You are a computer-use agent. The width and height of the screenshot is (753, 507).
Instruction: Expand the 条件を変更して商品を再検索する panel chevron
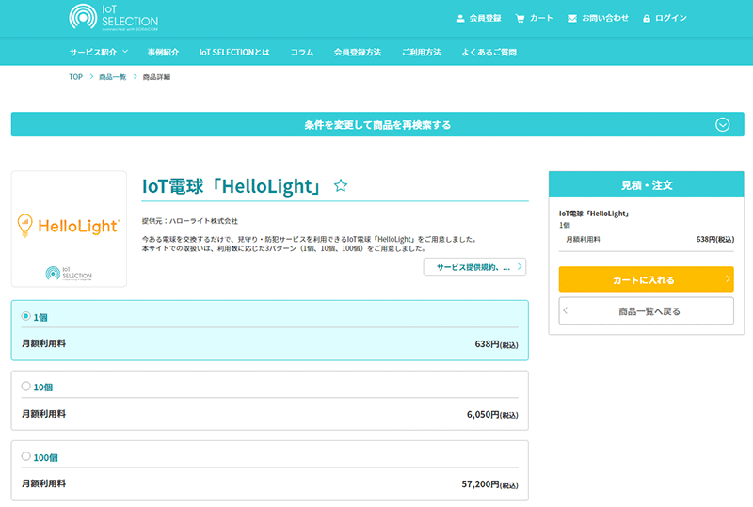[722, 125]
